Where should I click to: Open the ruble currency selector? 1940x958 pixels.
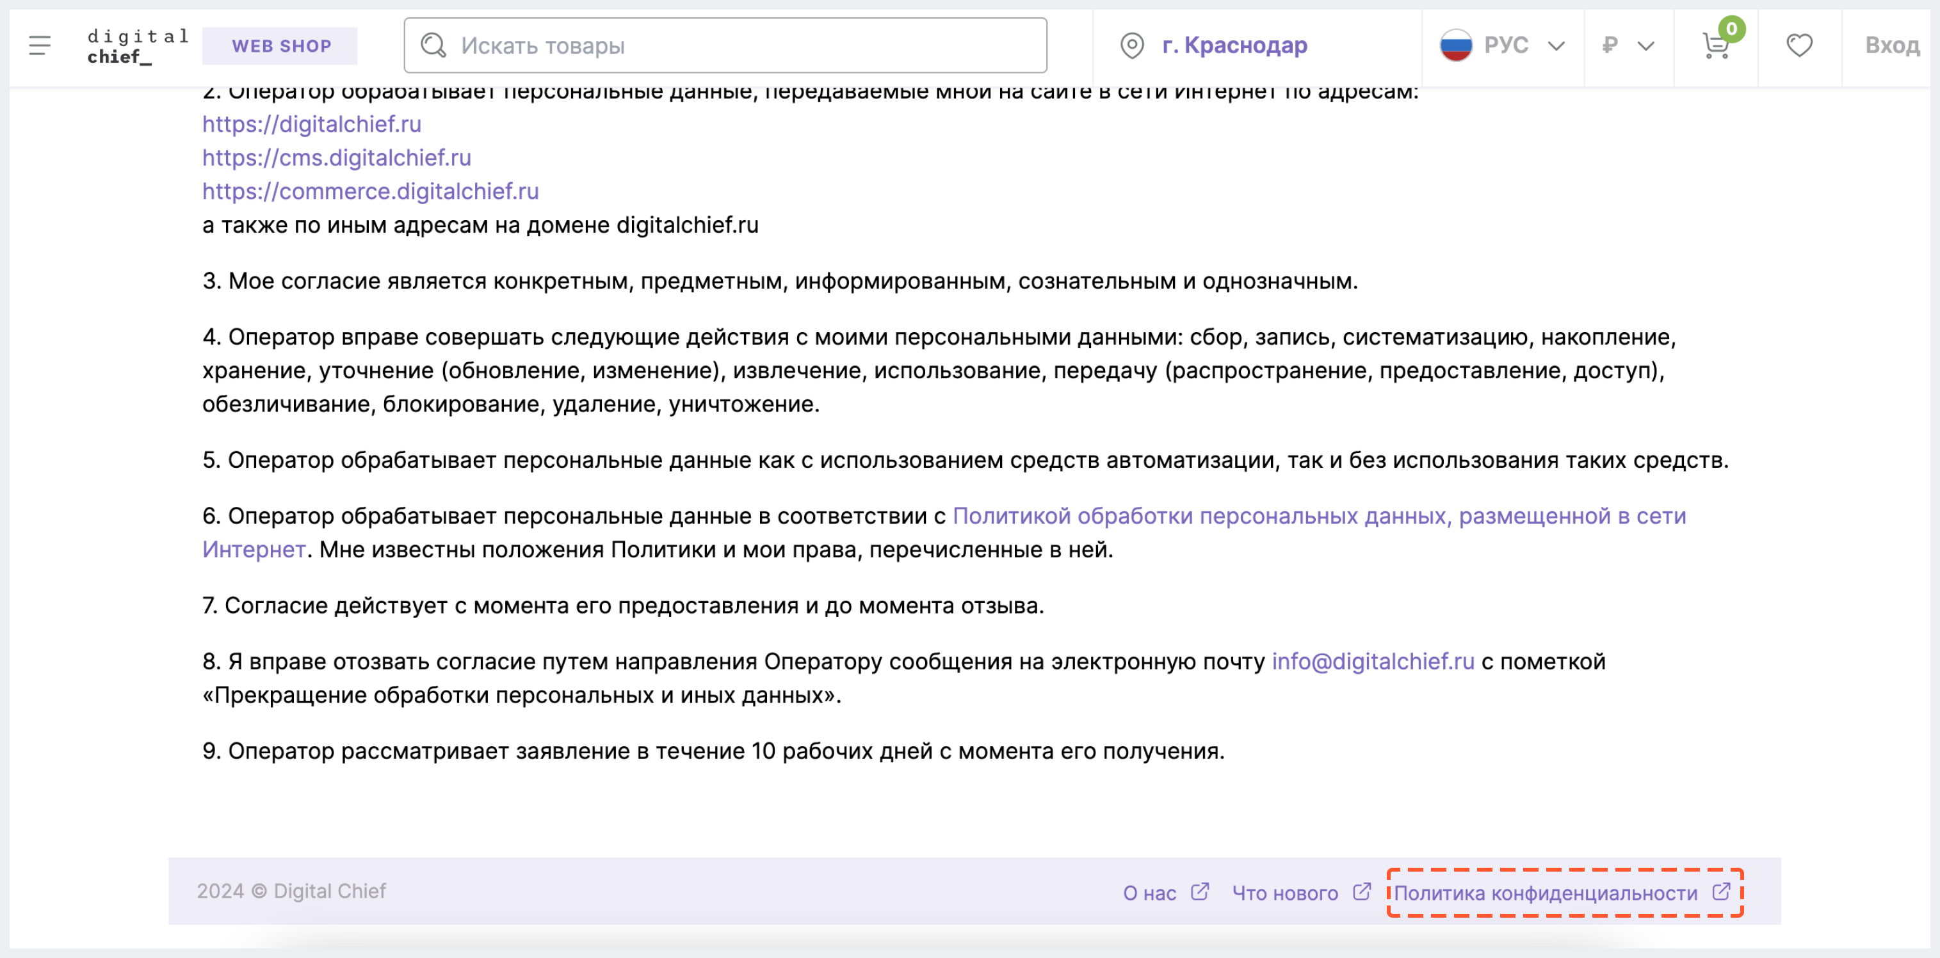coord(1628,46)
